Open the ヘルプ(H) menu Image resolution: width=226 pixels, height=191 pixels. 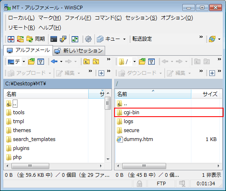coord(50,28)
